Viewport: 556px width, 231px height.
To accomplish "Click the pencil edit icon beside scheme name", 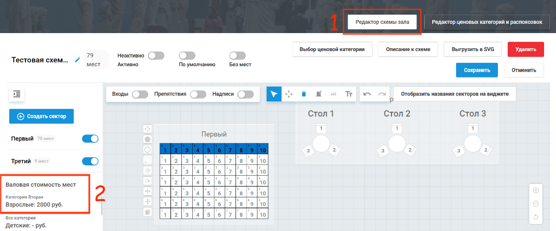I will click(78, 60).
